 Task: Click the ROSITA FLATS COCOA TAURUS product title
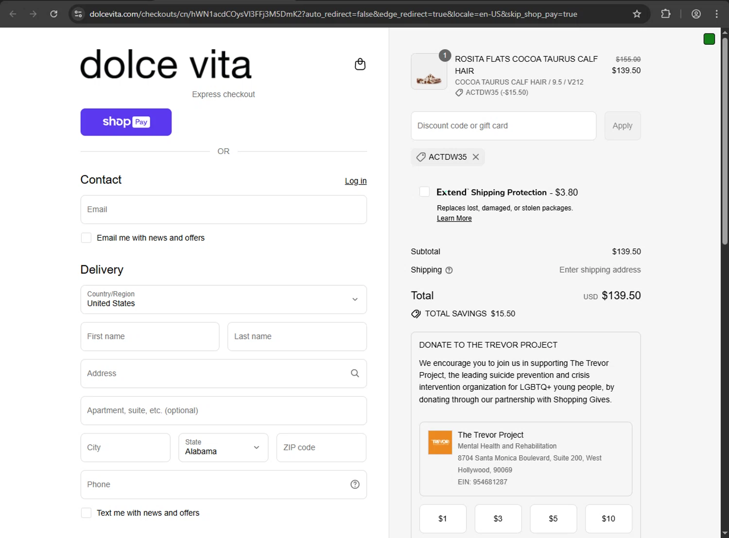point(526,65)
